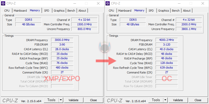Click the 3000.0 MHz DRAM Frequency value
This screenshot has height=104, width=209.
tap(62, 40)
